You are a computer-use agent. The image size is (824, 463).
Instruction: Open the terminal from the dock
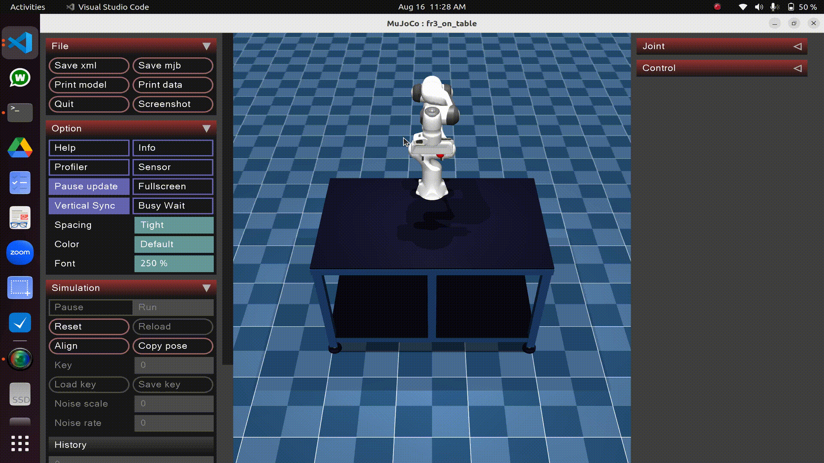coord(20,113)
